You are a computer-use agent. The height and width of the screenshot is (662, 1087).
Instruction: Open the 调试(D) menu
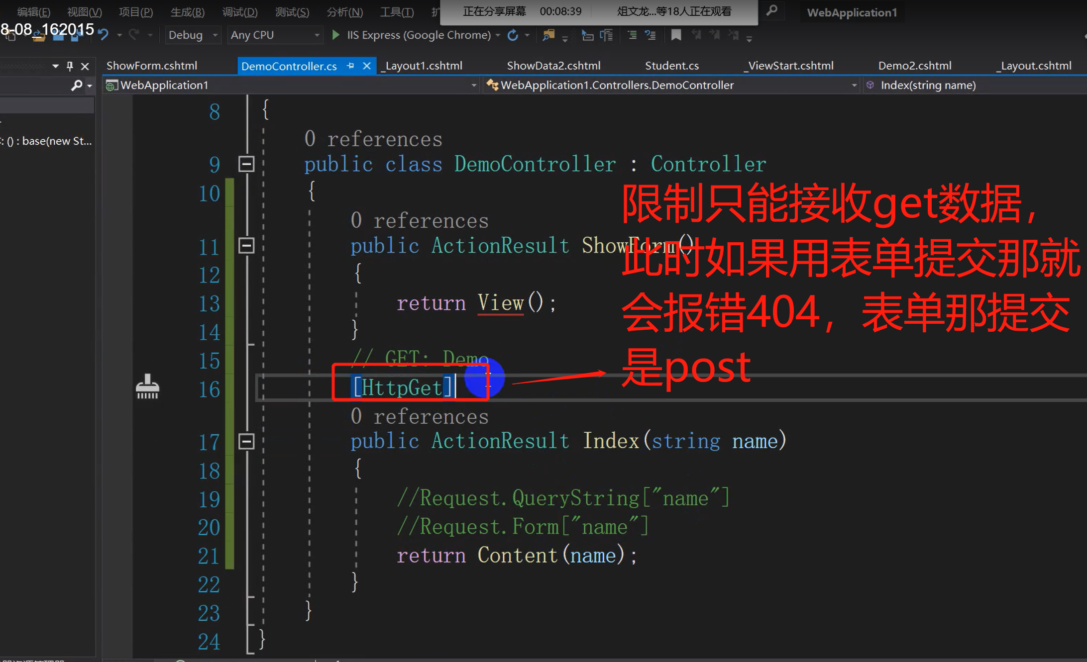coord(240,12)
